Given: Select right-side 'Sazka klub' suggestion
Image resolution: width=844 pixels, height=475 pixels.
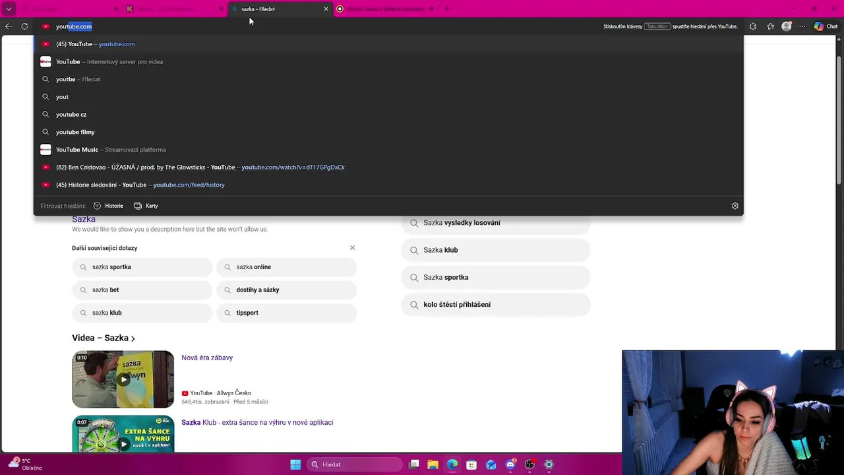Looking at the screenshot, I should [495, 250].
